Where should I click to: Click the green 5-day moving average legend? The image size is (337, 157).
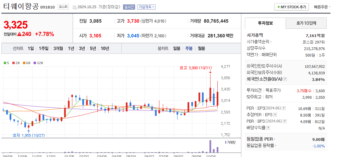(x=7, y=63)
